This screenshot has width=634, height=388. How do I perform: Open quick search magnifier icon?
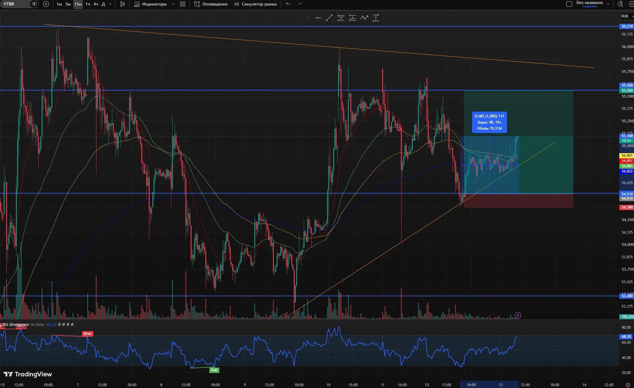[620, 4]
